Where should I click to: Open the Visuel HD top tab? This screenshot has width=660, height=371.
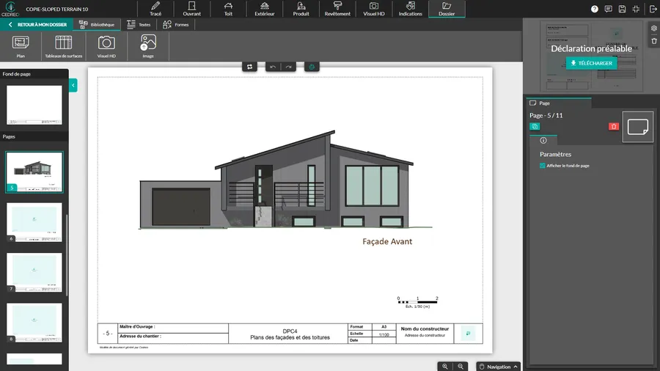point(374,9)
